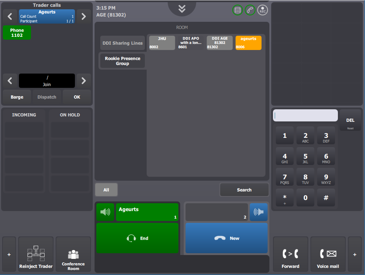This screenshot has width=365, height=275.
Task: Select the DDI Sharing Lines tab
Action: pos(122,43)
